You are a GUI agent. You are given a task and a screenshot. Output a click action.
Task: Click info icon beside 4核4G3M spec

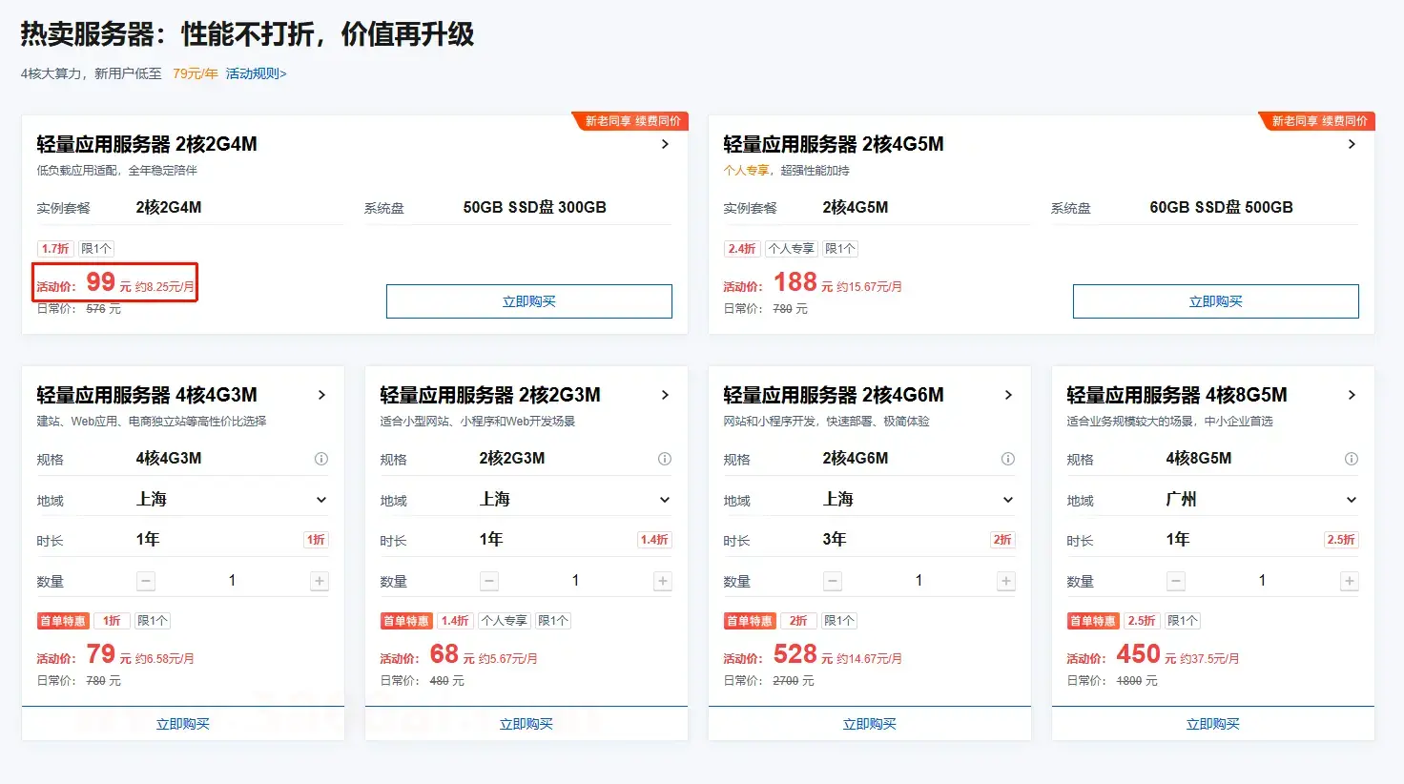click(x=321, y=459)
